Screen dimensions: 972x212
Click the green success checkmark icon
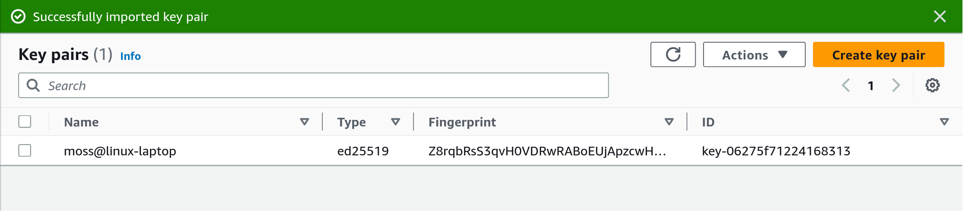(x=18, y=17)
